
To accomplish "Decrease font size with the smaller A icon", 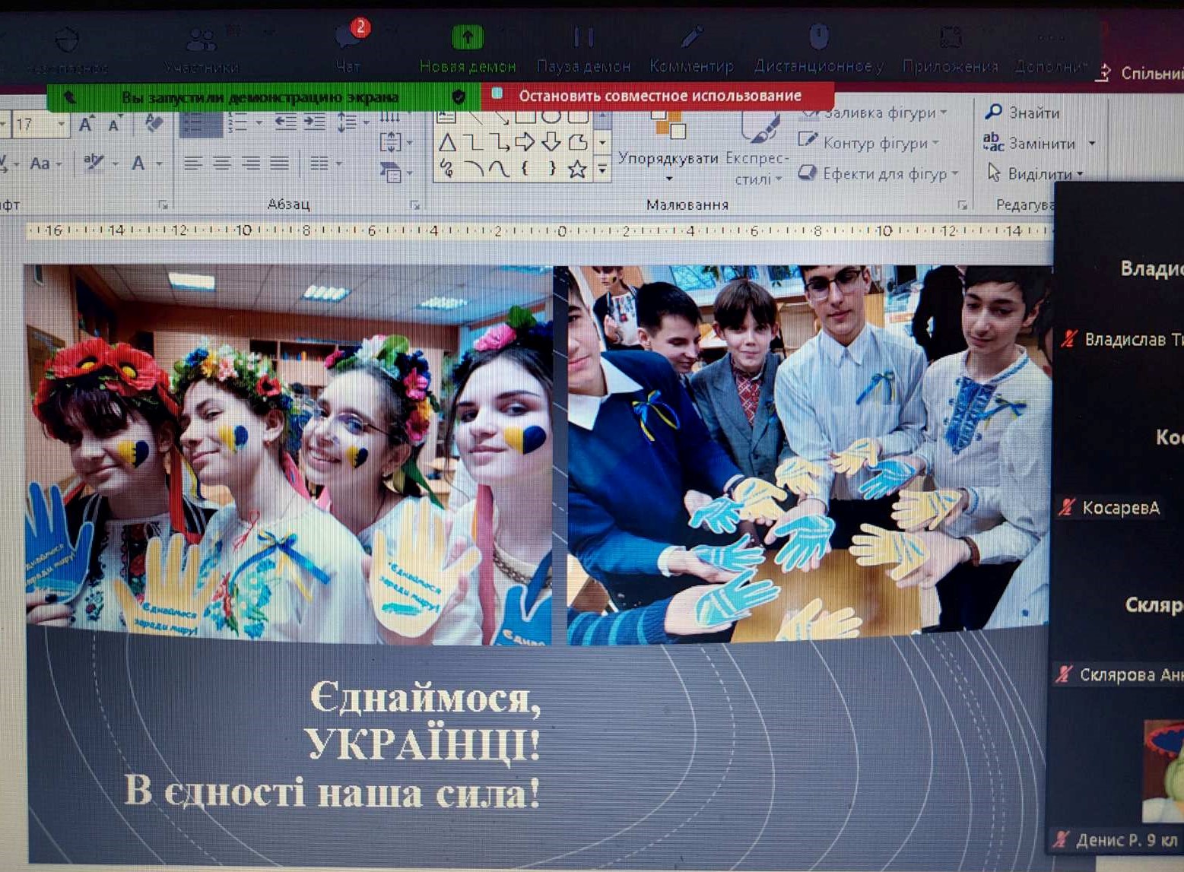I will point(116,124).
